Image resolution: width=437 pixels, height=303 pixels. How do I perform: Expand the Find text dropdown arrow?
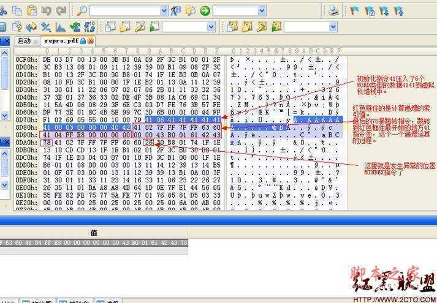click(164, 11)
